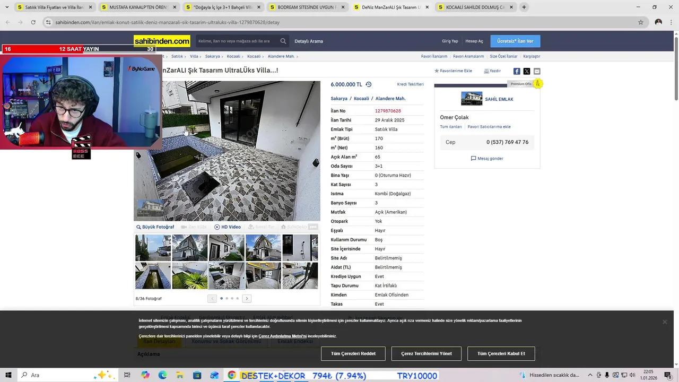Share listing on Facebook
This screenshot has width=679, height=382.
517,71
